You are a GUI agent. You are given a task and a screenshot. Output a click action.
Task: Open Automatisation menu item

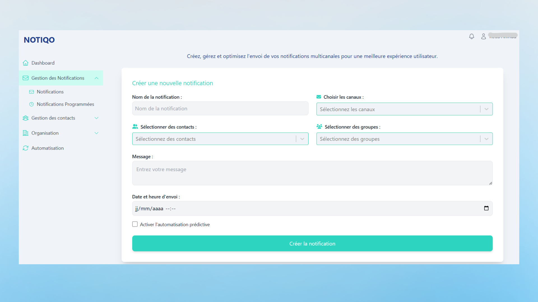pyautogui.click(x=61, y=148)
